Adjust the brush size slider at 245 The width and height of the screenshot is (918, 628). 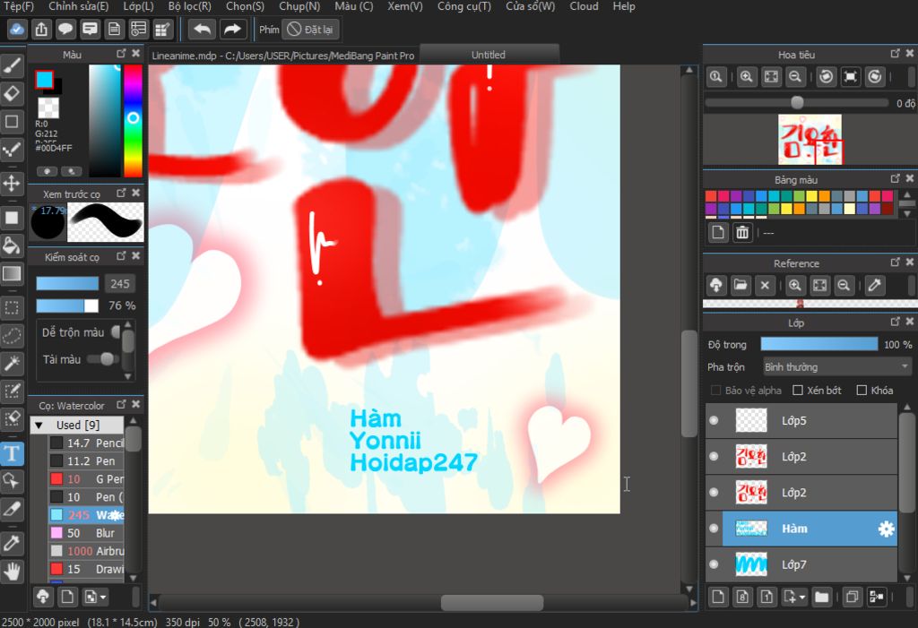pyautogui.click(x=67, y=284)
